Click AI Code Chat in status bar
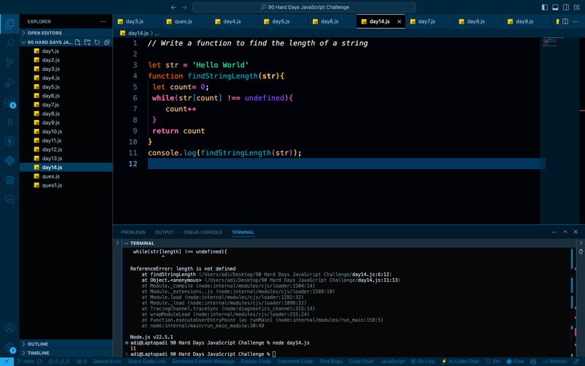 pyautogui.click(x=460, y=362)
